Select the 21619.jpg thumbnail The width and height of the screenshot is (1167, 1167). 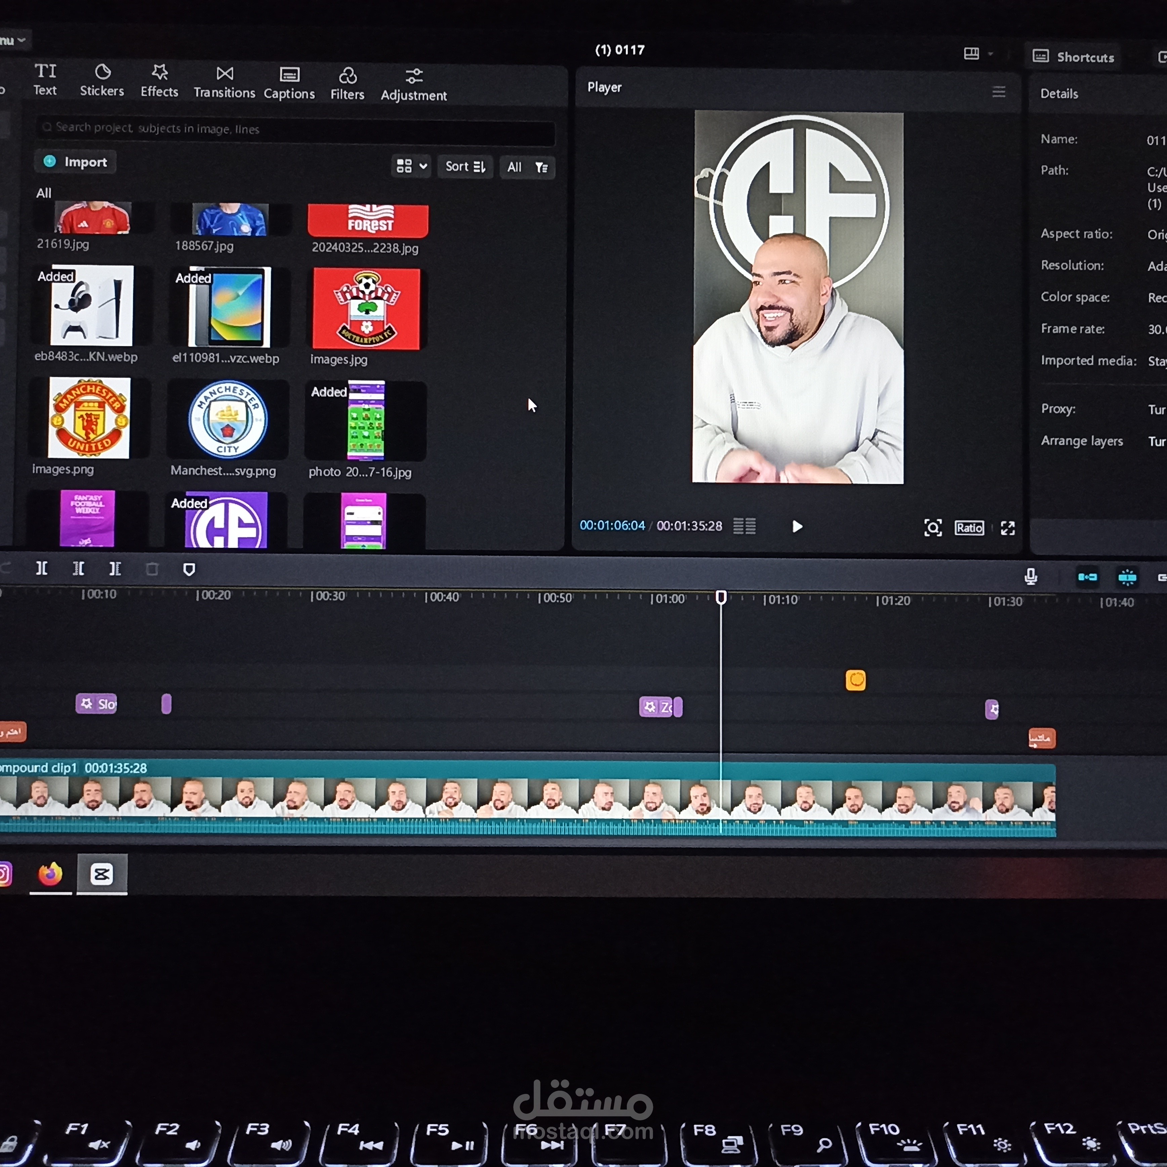point(92,217)
